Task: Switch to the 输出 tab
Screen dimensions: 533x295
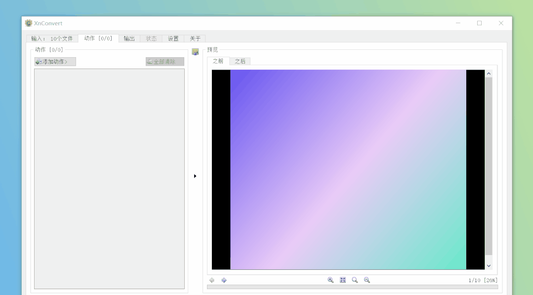Action: tap(129, 38)
